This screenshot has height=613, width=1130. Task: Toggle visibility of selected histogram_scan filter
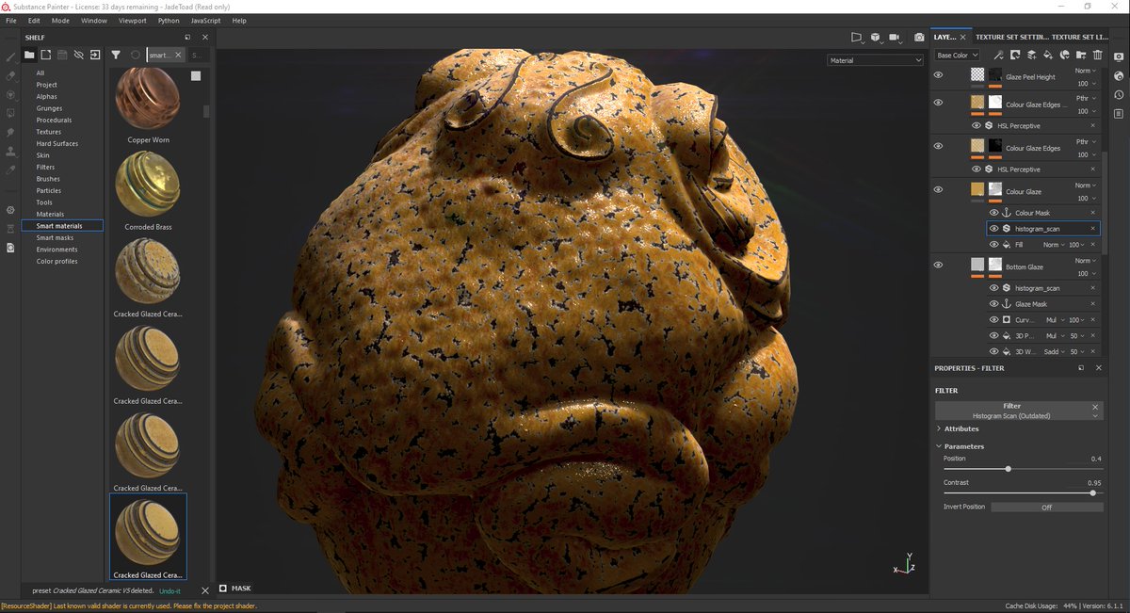click(x=993, y=229)
